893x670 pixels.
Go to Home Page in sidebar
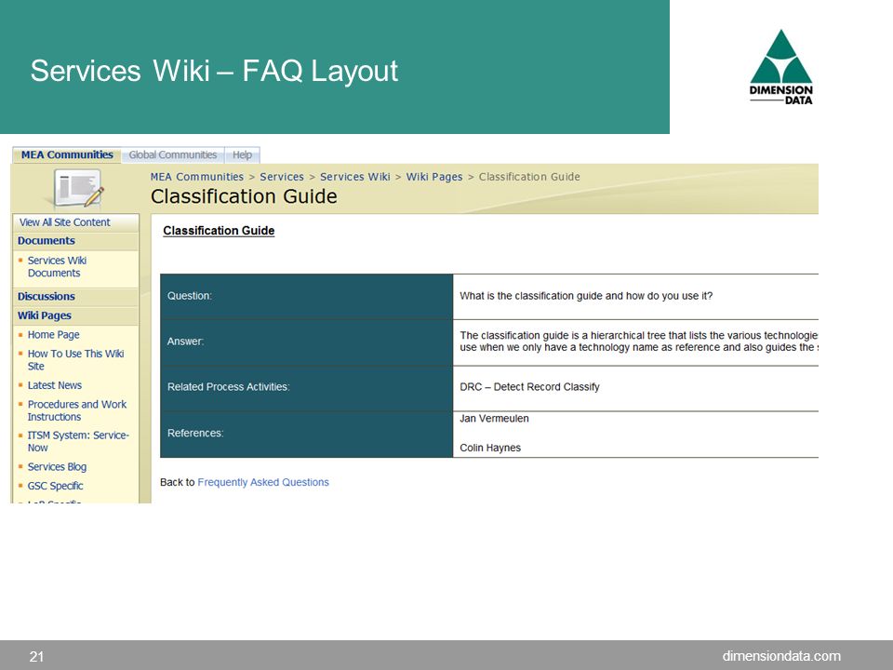54,335
